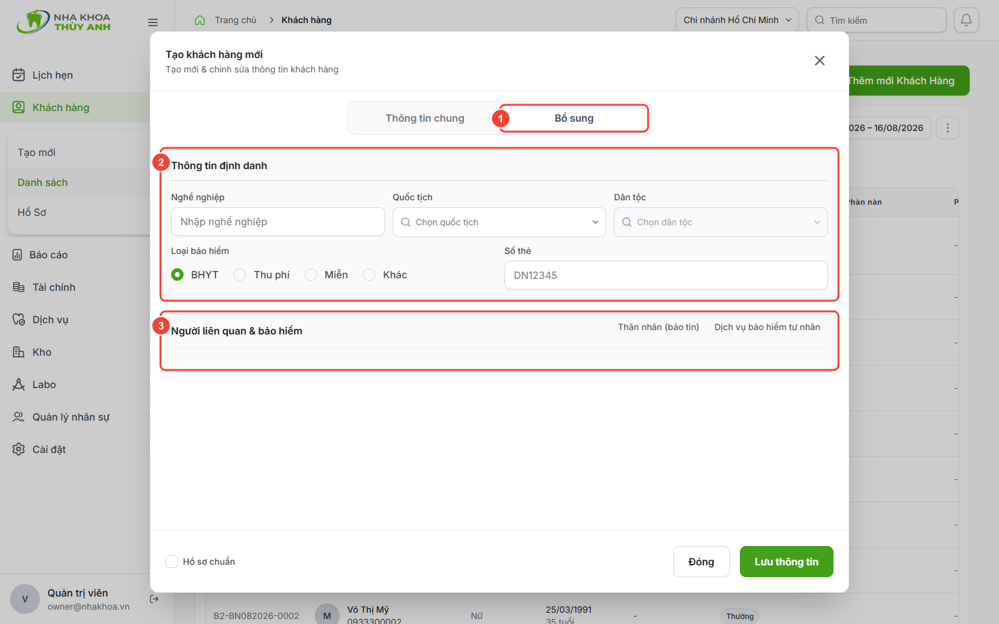The width and height of the screenshot is (999, 624).
Task: Click the Trang chủ breadcrumb link
Action: (x=235, y=20)
